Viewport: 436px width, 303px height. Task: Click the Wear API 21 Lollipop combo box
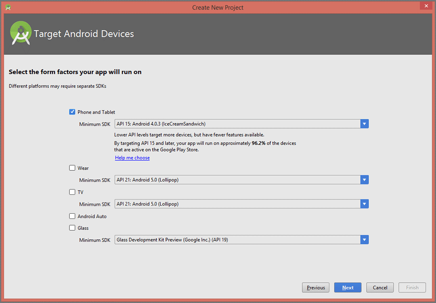point(242,180)
